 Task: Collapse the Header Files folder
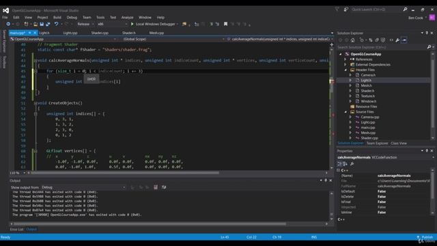[346, 70]
